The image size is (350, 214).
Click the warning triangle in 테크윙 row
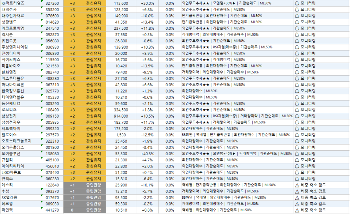(297, 204)
